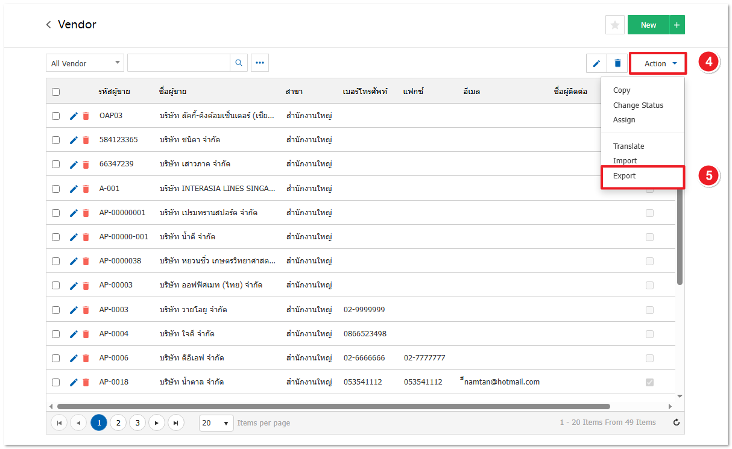Click the refresh icon in pagination bar
The image size is (732, 449).
(x=676, y=422)
